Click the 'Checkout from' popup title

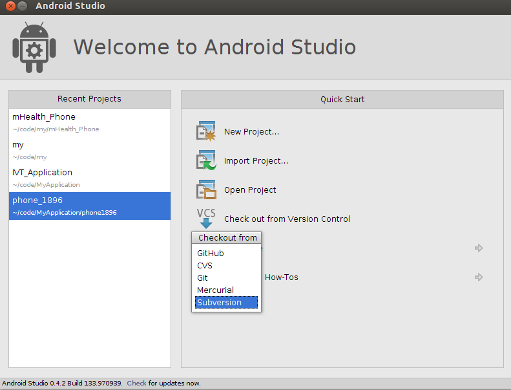(227, 237)
